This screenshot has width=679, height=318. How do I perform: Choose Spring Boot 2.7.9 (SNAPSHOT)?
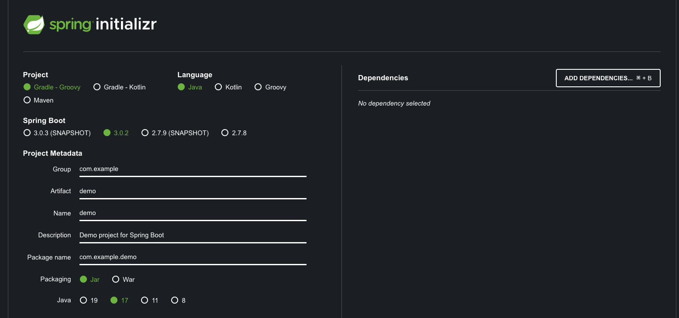pos(175,133)
